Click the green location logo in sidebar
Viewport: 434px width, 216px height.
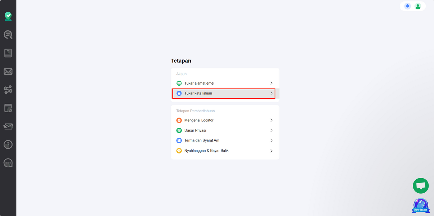point(8,16)
